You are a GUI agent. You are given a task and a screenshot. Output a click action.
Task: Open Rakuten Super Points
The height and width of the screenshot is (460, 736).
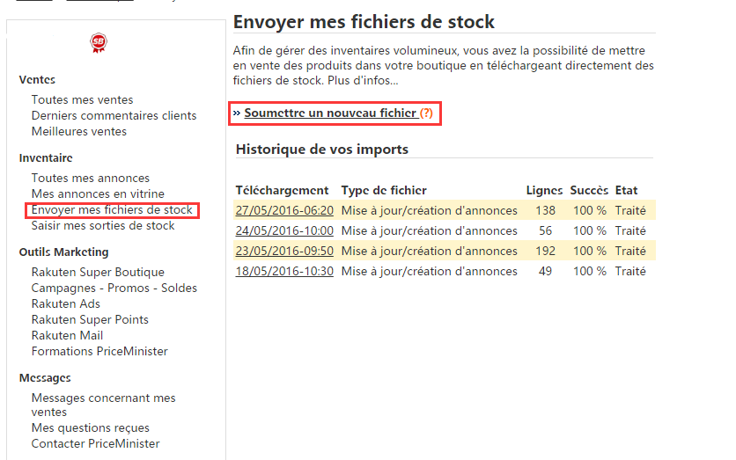tap(89, 320)
